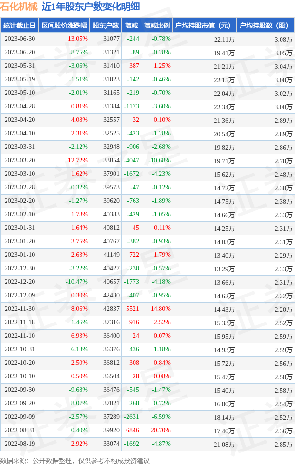295x465 pixels.
Task: Click the 2023-06-30 date cell
Action: pos(20,39)
